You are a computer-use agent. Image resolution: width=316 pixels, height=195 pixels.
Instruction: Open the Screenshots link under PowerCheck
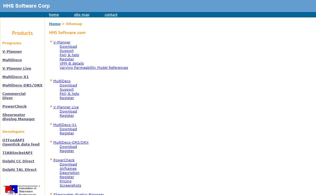click(x=70, y=185)
